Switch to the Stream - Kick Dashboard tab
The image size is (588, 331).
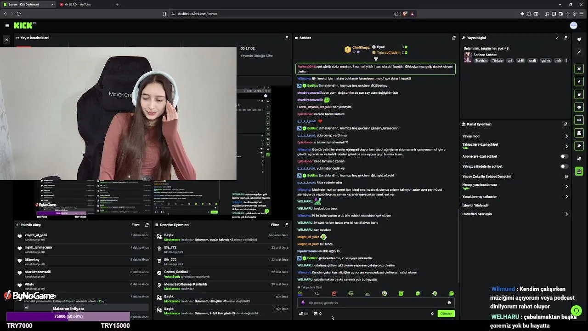click(28, 5)
